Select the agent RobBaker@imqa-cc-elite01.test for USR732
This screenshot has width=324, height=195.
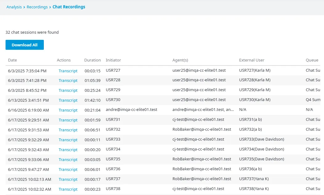[x=202, y=129]
